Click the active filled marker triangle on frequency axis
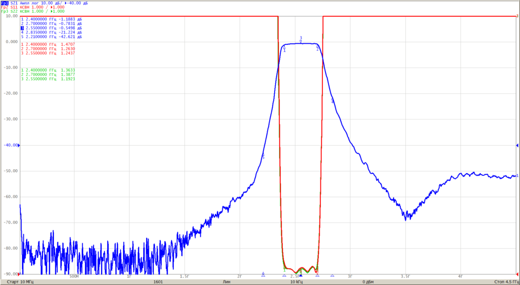Viewport: 520px width, 285px height. point(301,275)
